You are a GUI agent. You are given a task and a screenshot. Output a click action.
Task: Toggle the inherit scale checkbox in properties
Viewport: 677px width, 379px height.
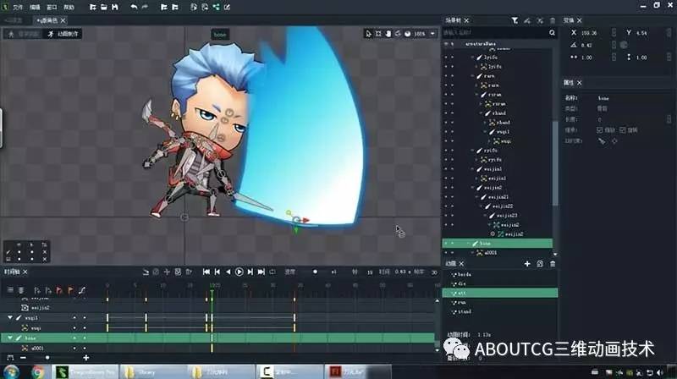[x=599, y=129]
